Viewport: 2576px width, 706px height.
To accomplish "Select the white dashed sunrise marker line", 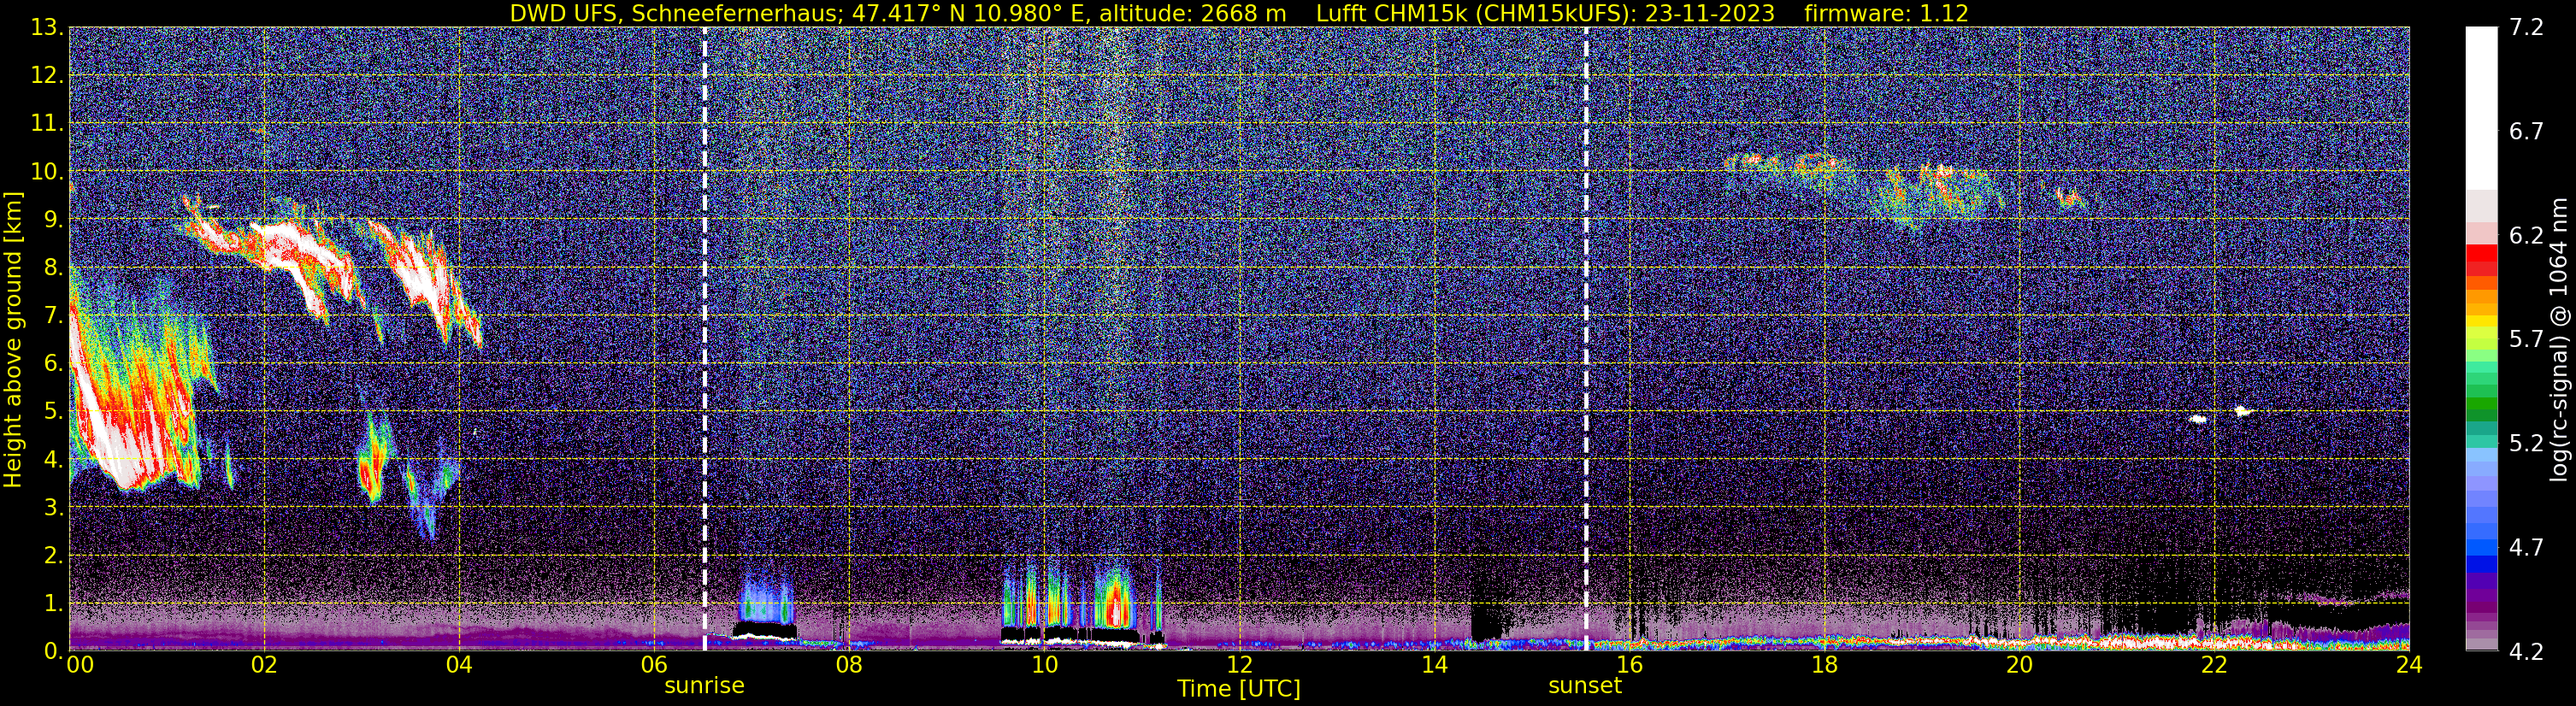I will pos(704,339).
